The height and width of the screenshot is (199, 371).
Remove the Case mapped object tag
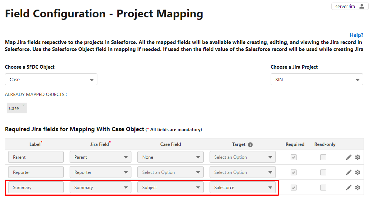[x=23, y=105]
